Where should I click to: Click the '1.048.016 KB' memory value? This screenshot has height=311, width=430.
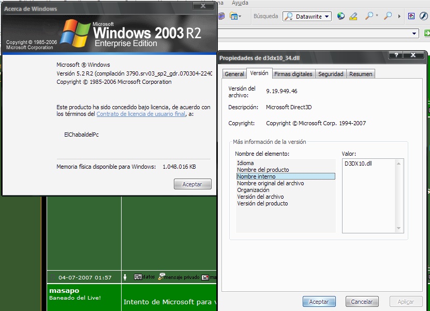(179, 167)
